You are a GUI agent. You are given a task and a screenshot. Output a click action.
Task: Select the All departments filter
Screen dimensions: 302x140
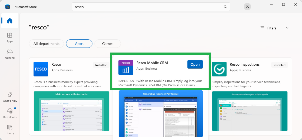(x=46, y=44)
